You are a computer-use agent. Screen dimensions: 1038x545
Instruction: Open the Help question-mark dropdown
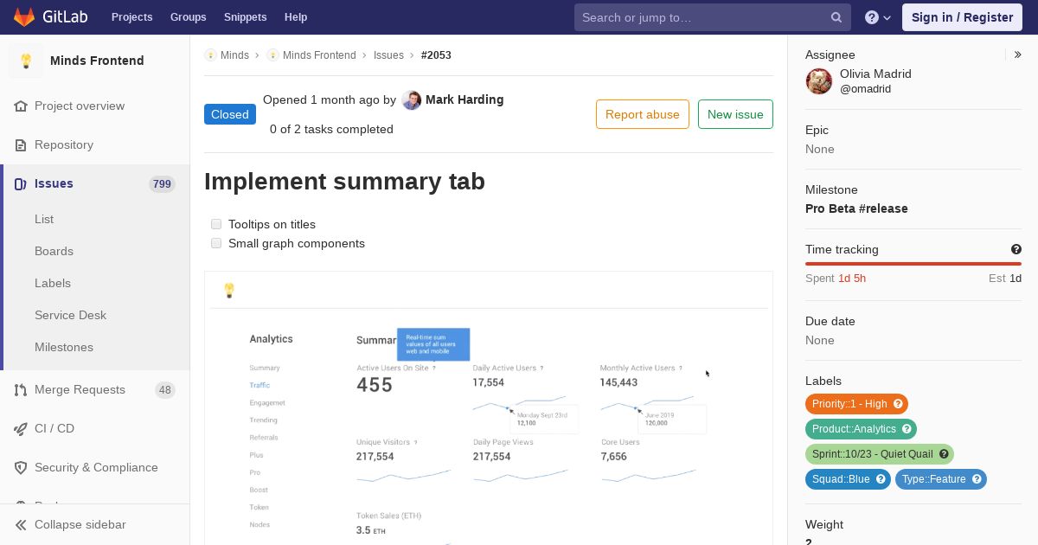878,17
